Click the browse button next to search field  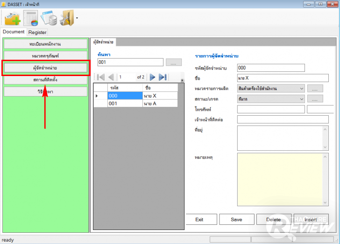click(x=173, y=62)
